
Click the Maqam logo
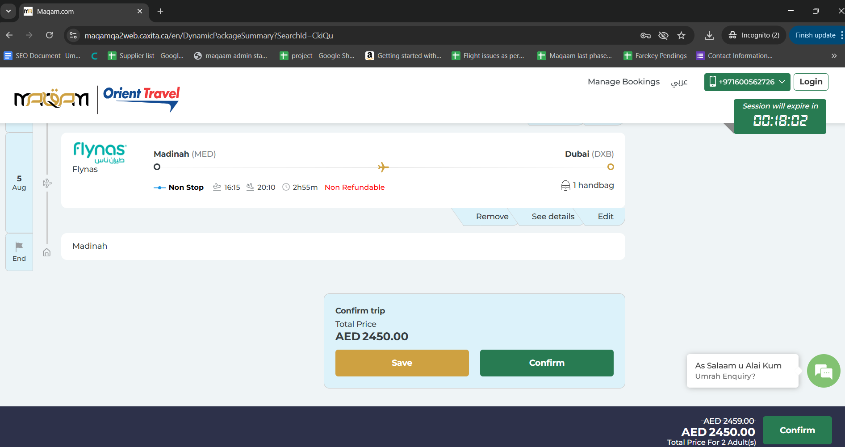click(52, 98)
